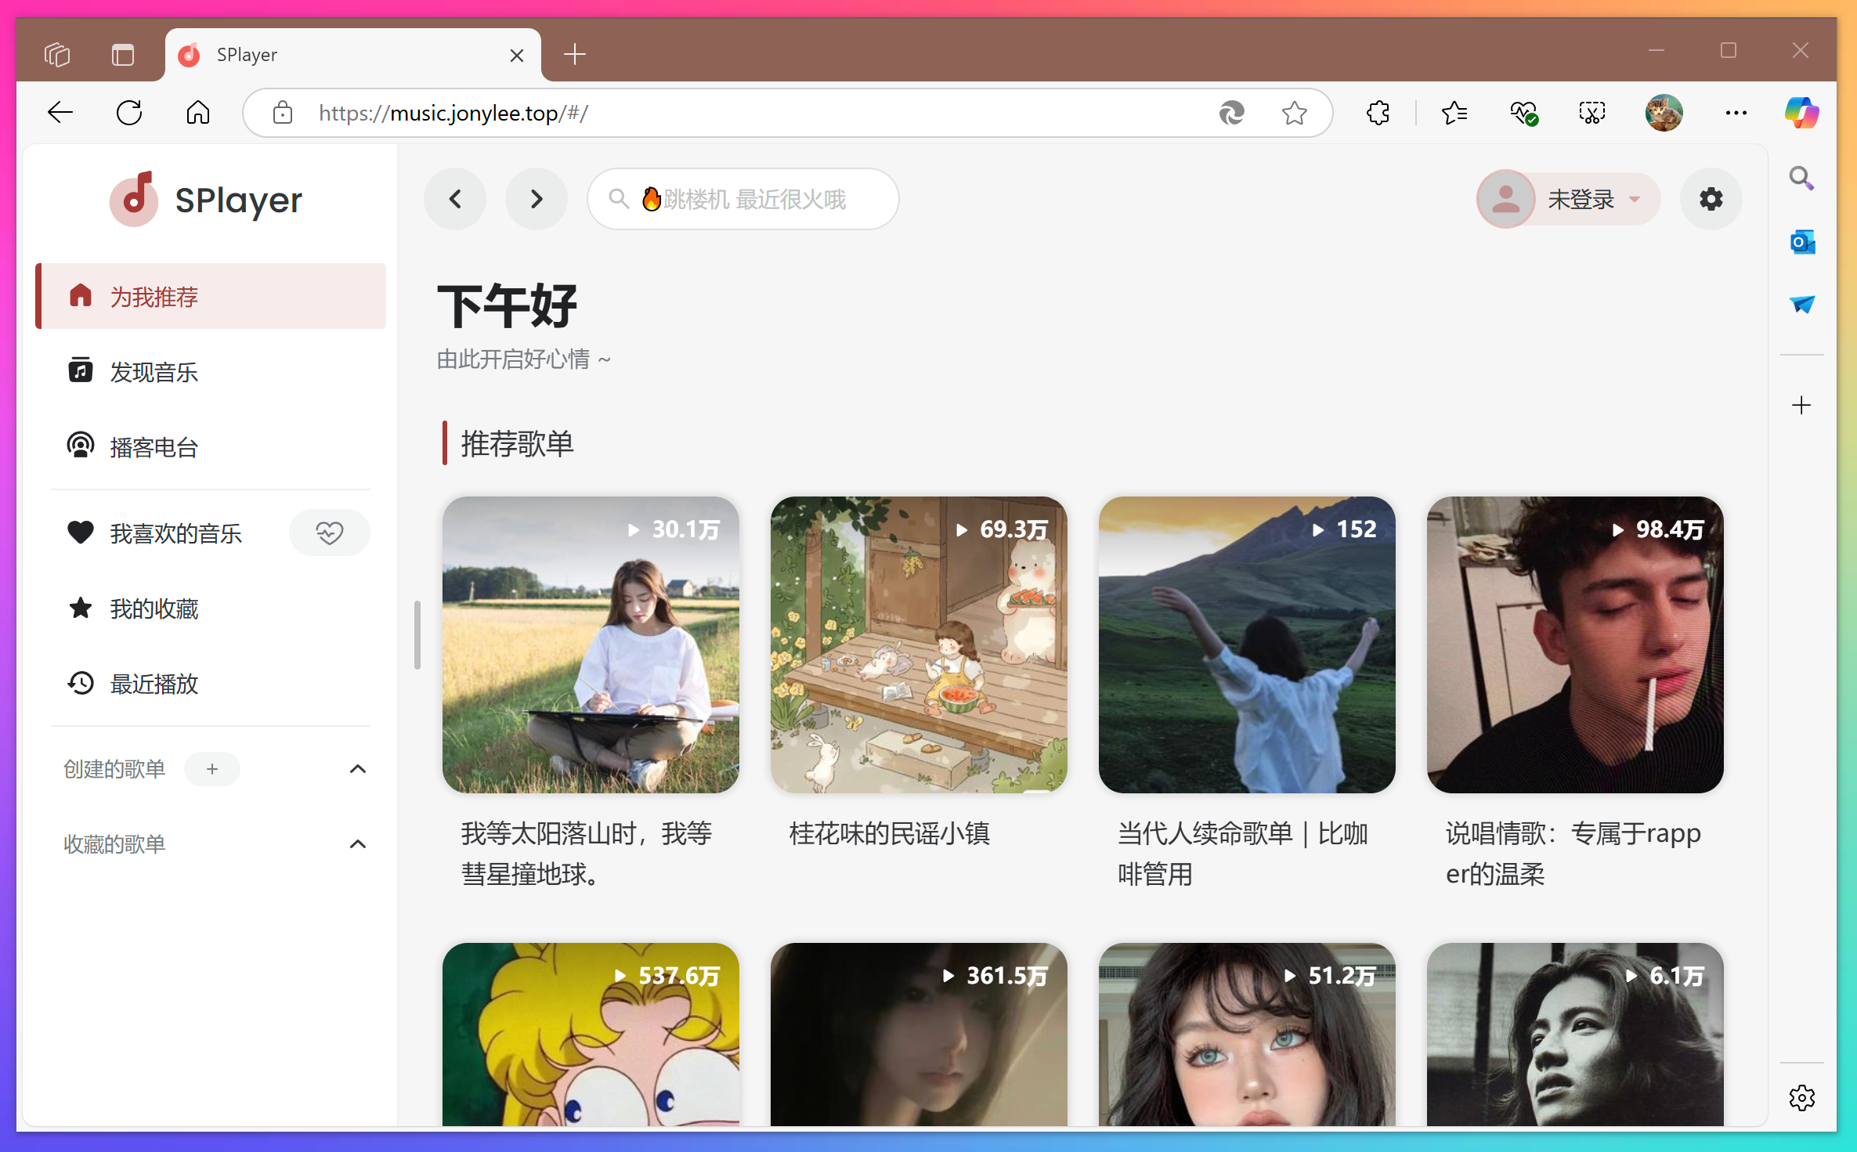Click the user avatar beside 未登录
The height and width of the screenshot is (1152, 1857).
pos(1506,199)
